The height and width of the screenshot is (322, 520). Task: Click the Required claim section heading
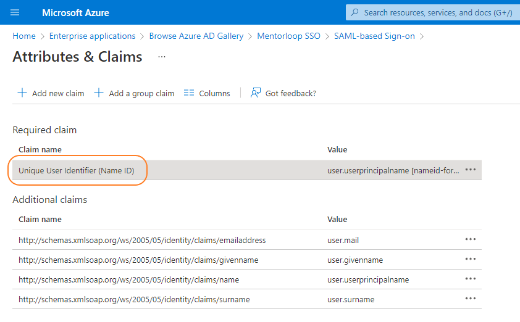pos(44,130)
